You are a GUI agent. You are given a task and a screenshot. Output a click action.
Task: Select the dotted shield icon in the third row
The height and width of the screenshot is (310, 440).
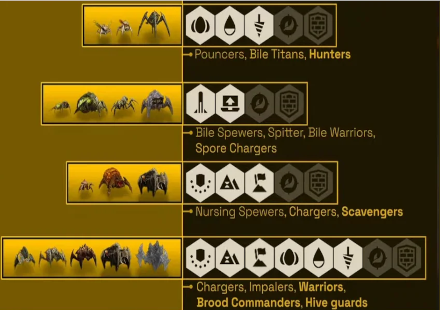click(x=200, y=183)
